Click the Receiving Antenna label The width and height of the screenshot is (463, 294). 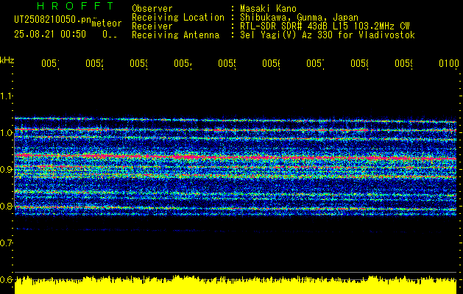[x=175, y=35]
